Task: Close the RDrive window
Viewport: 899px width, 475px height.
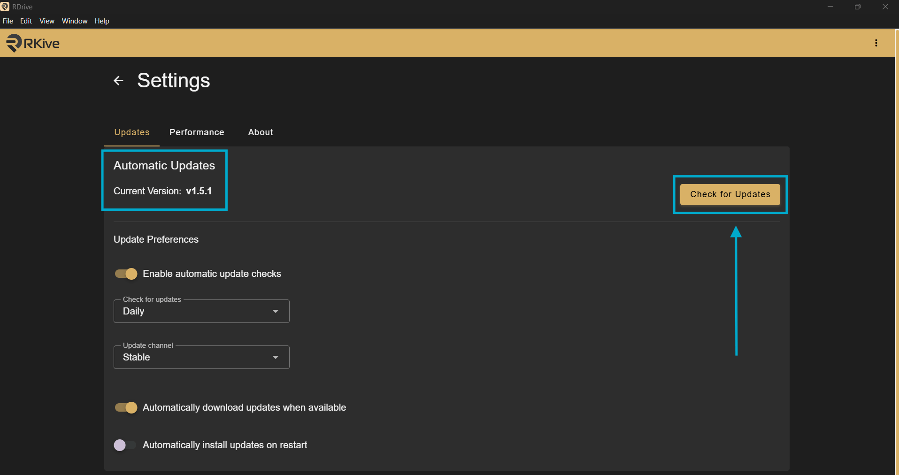Action: tap(885, 7)
